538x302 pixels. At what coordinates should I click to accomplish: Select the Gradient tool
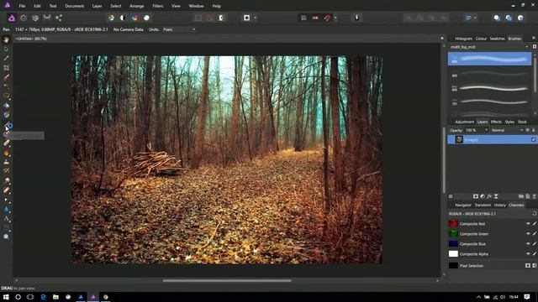pyautogui.click(x=6, y=115)
